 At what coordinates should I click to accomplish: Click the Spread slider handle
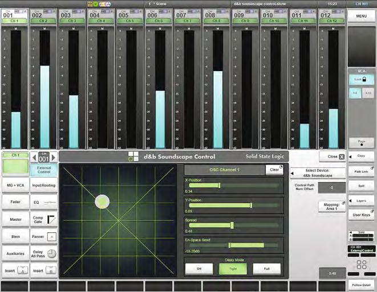pos(232,225)
